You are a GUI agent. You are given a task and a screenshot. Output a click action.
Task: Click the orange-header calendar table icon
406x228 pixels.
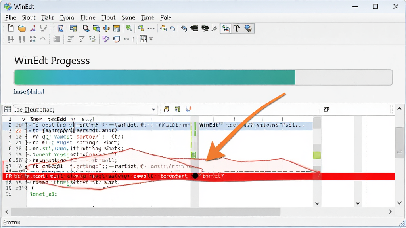click(117, 28)
